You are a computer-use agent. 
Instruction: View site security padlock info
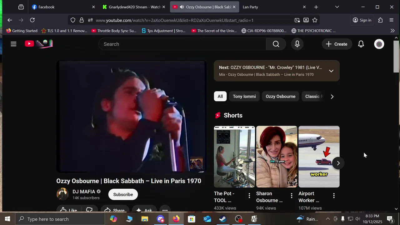click(x=82, y=20)
